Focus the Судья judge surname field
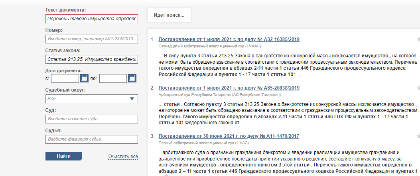The image size is (420, 176). coord(91,139)
